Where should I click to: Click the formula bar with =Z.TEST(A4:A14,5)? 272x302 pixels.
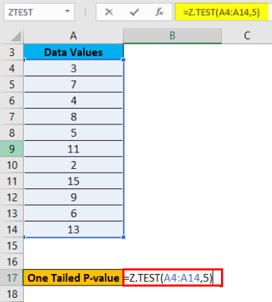pyautogui.click(x=222, y=12)
